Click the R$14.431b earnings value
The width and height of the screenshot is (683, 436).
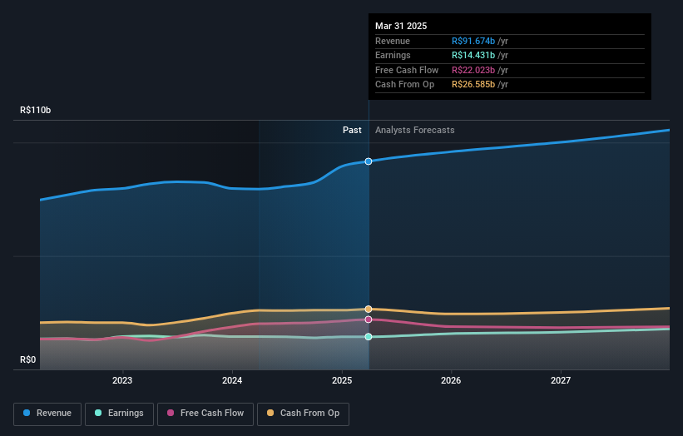(473, 55)
